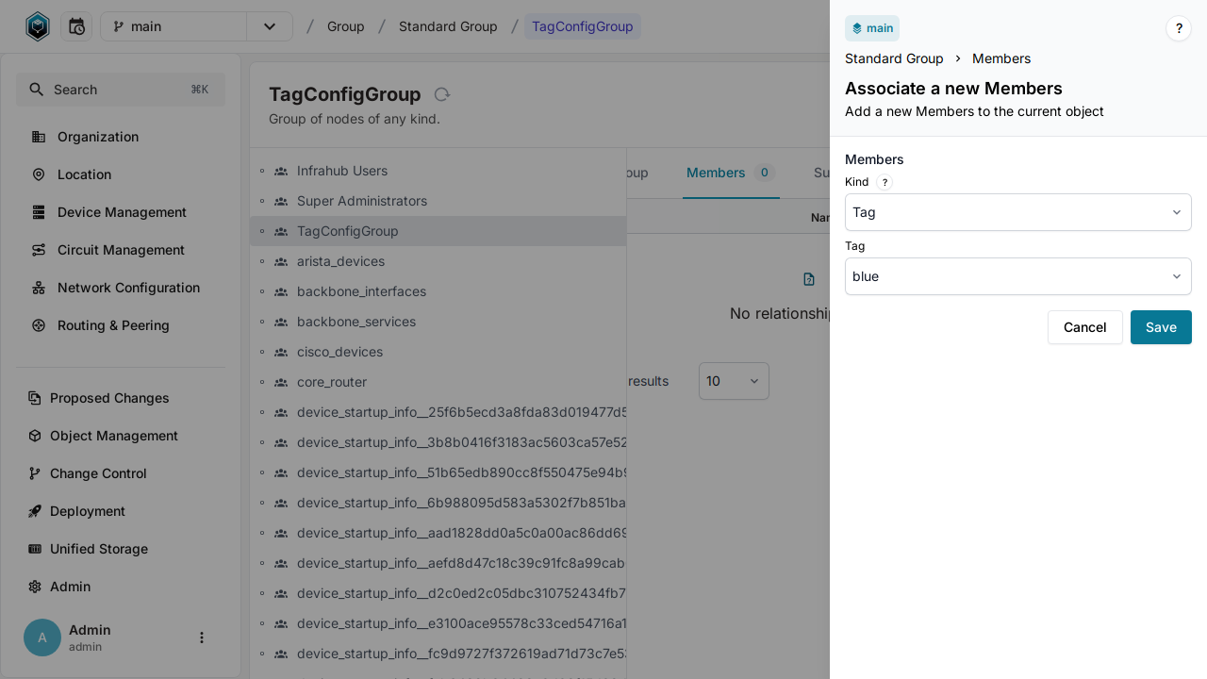Viewport: 1207px width, 679px height.
Task: Open the Kind dropdown showing Tag
Action: tap(1017, 212)
